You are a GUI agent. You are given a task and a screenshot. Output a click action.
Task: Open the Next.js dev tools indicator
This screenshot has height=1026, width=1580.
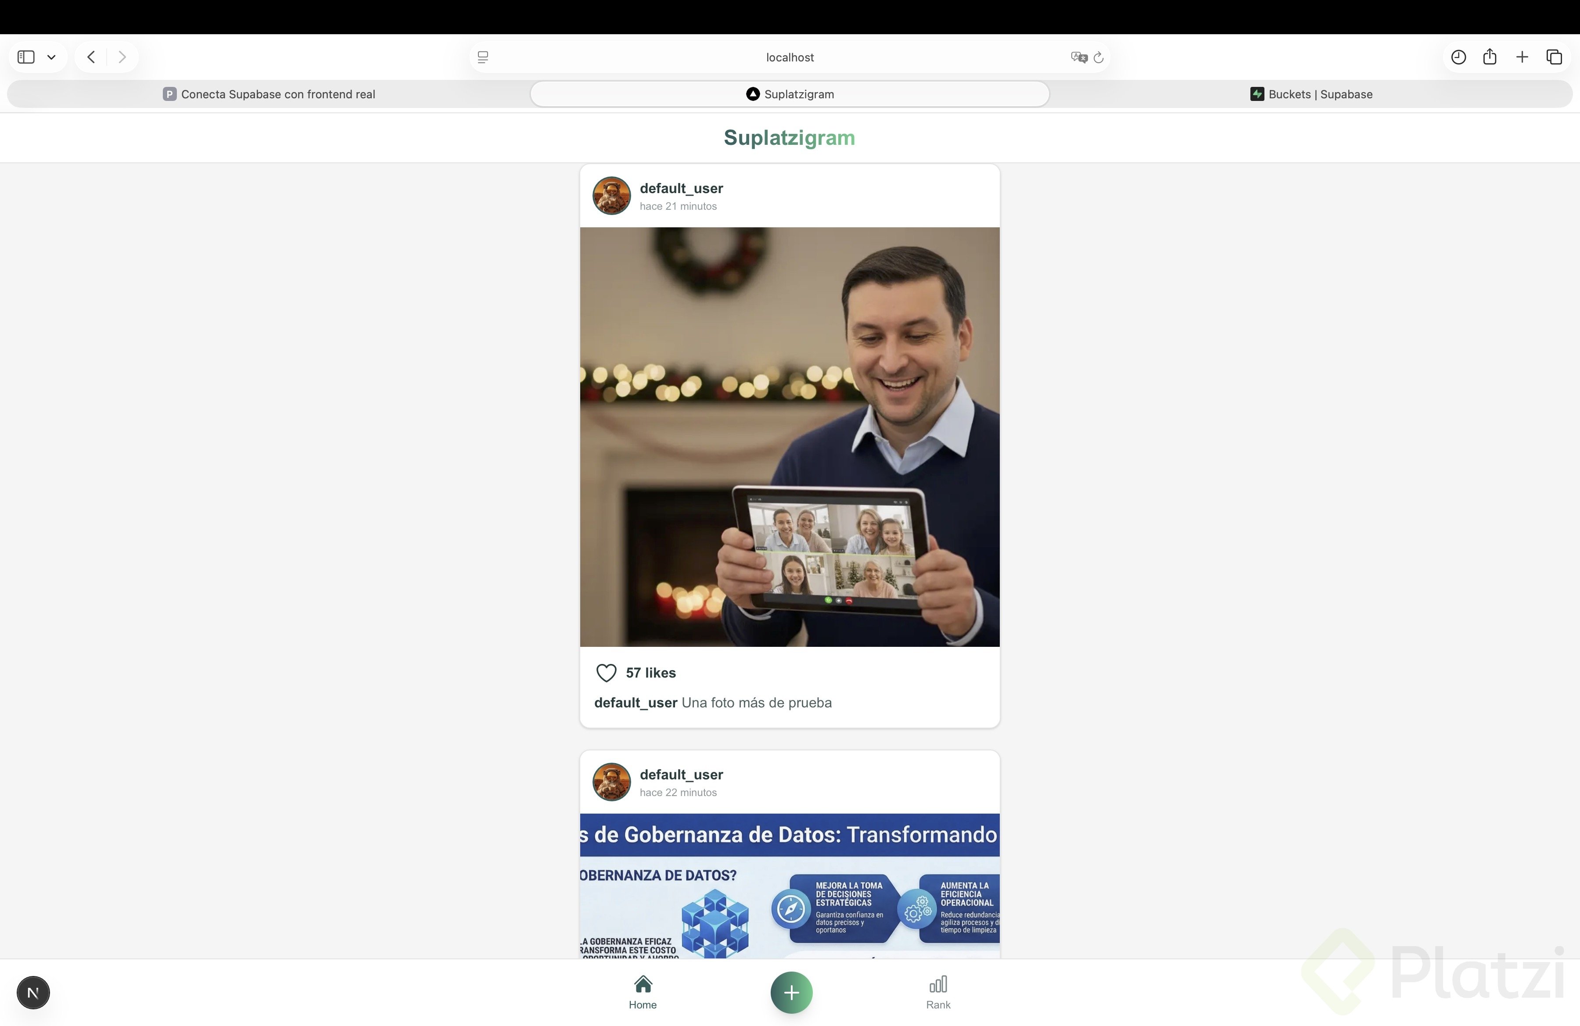point(33,992)
